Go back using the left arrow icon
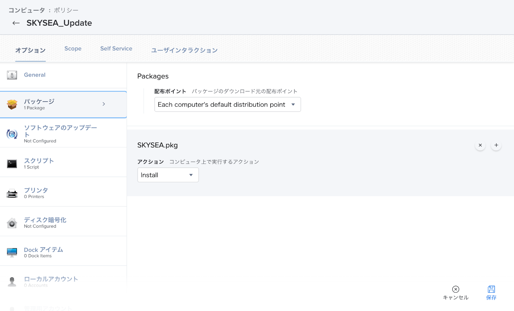The width and height of the screenshot is (514, 311). pyautogui.click(x=16, y=23)
